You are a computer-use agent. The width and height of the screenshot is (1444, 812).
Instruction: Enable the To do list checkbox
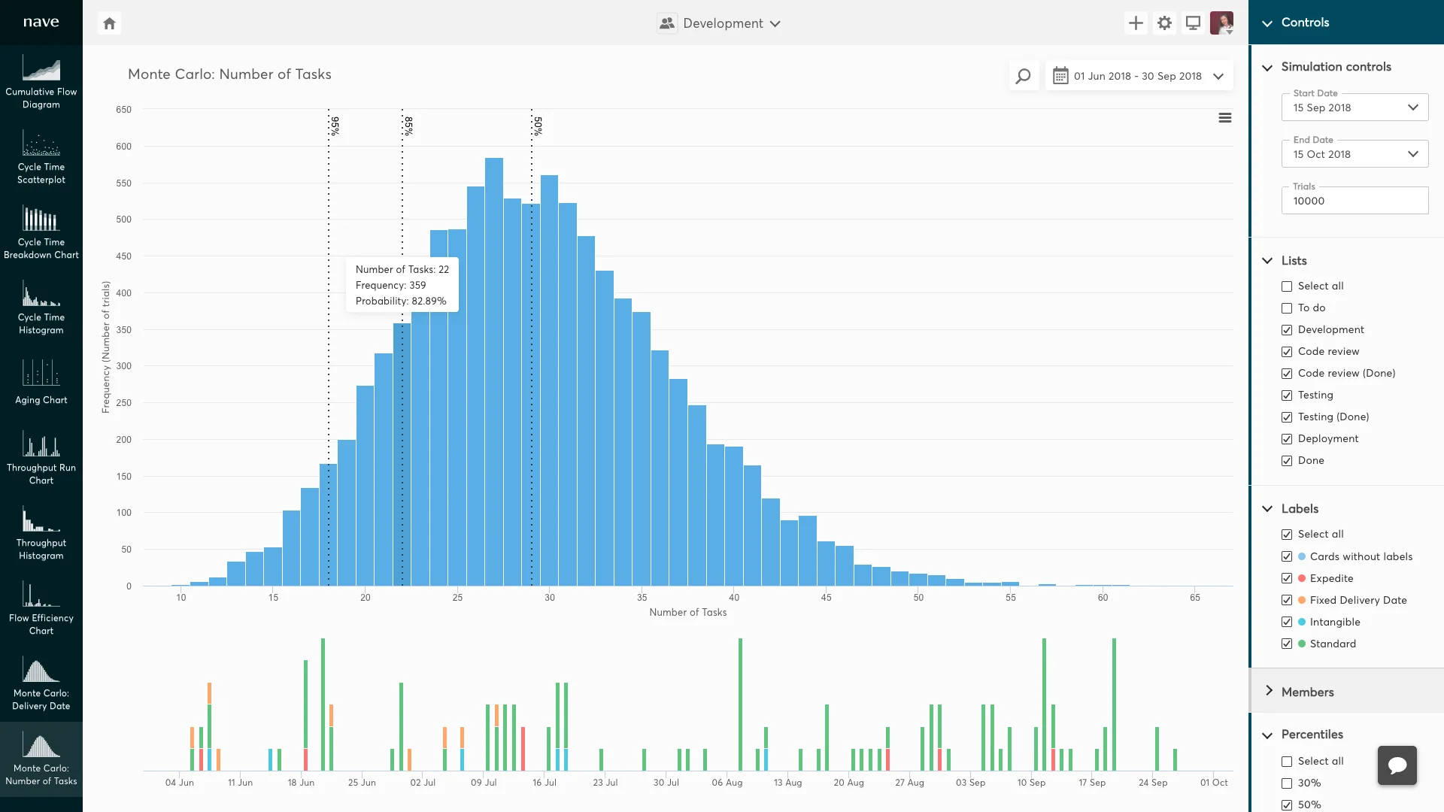pyautogui.click(x=1287, y=308)
